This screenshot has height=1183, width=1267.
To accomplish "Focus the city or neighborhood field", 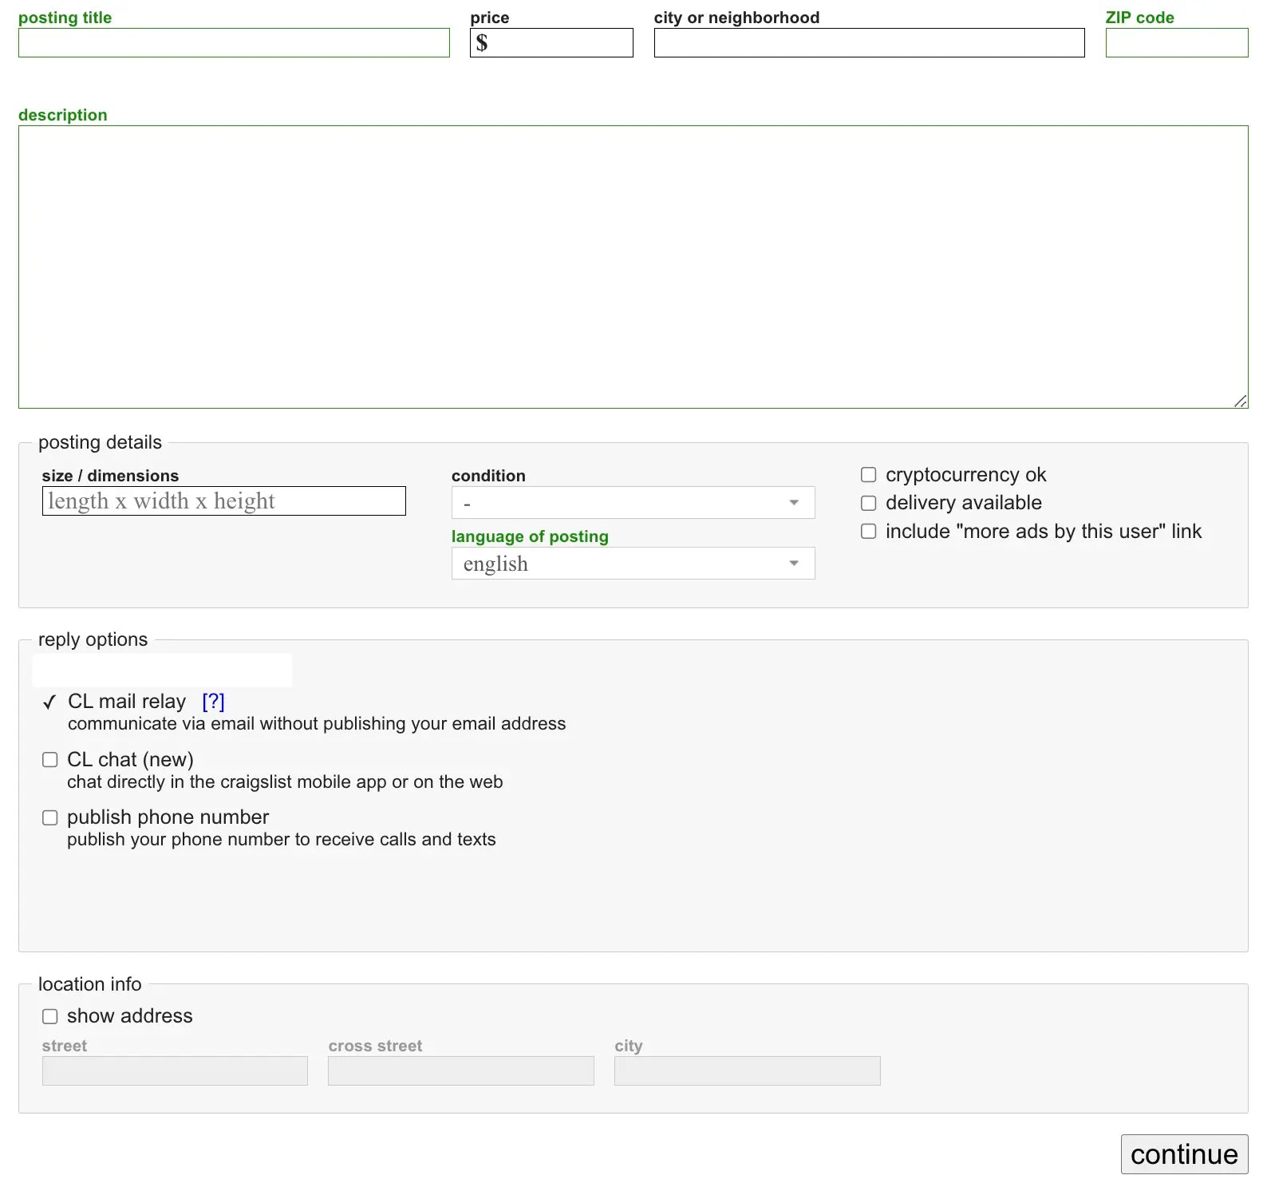I will pos(869,43).
